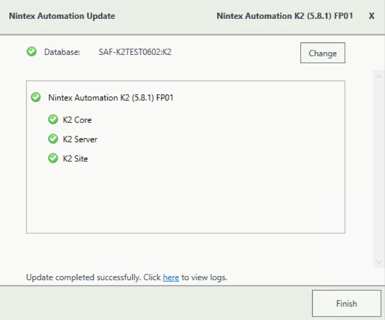Open the 'here' link to view logs
The height and width of the screenshot is (320, 385).
171,277
